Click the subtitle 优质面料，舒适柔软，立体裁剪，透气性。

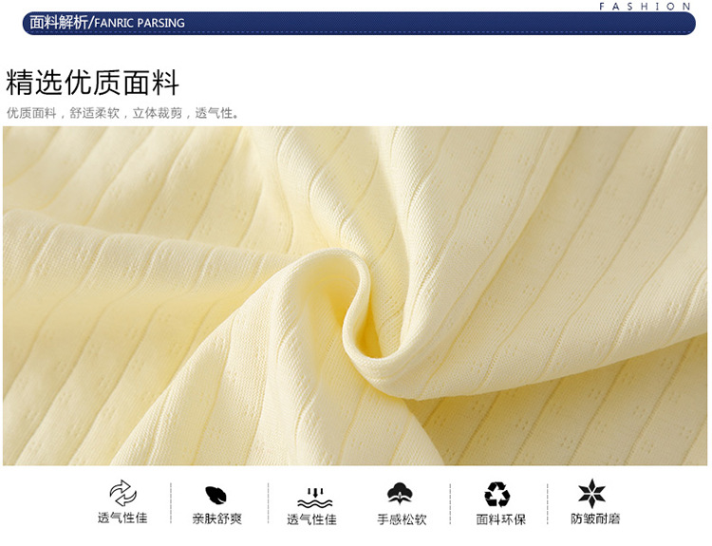coord(122,113)
